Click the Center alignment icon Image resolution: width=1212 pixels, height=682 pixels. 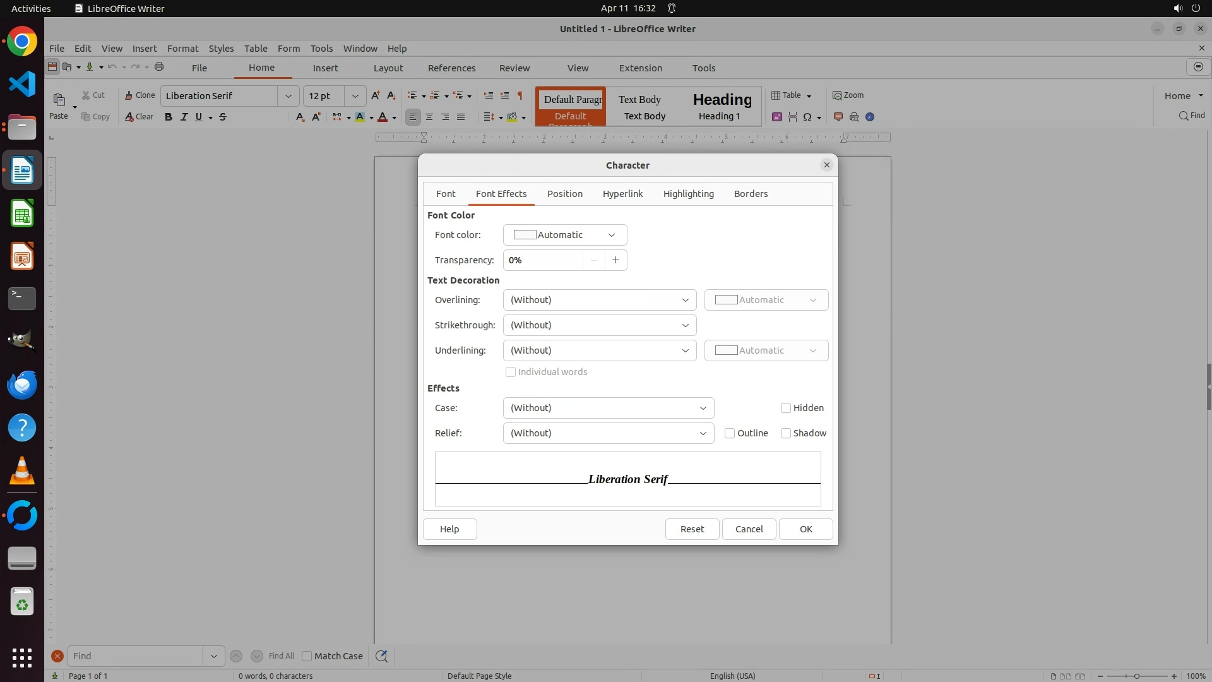coord(429,117)
